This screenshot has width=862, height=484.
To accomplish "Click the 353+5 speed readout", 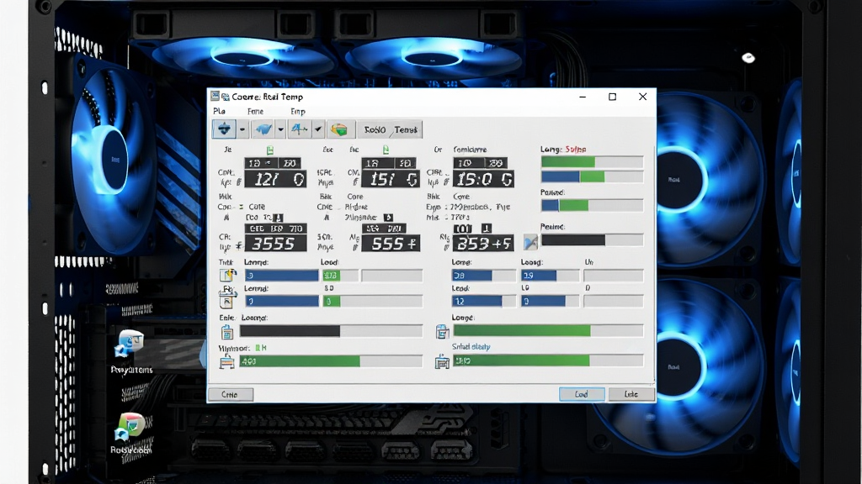I will tap(483, 243).
